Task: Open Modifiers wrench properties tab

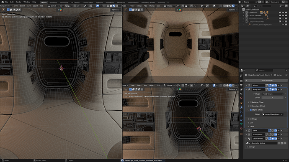Action: [x=241, y=107]
